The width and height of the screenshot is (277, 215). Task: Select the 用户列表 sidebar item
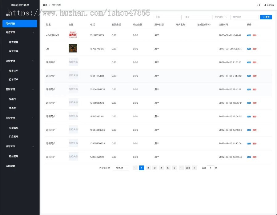point(20,23)
